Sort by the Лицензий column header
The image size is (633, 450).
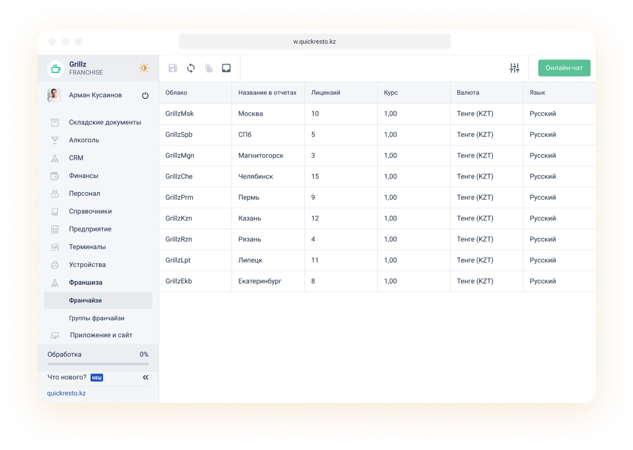[x=325, y=93]
